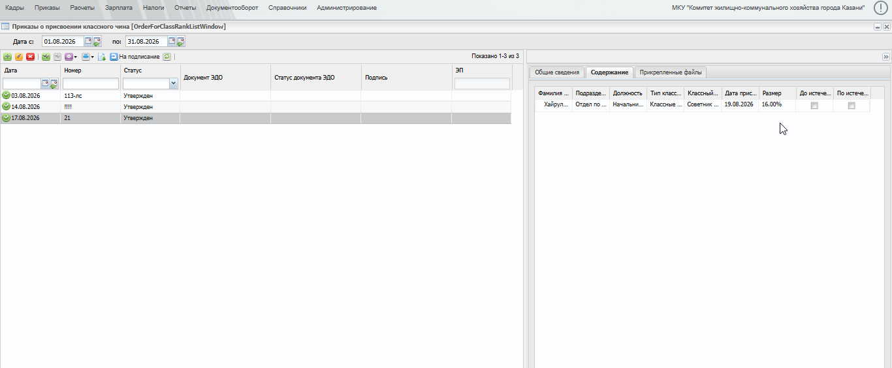Expand the Статус filter combo box
Viewport: 892px width, 368px height.
pyautogui.click(x=173, y=84)
